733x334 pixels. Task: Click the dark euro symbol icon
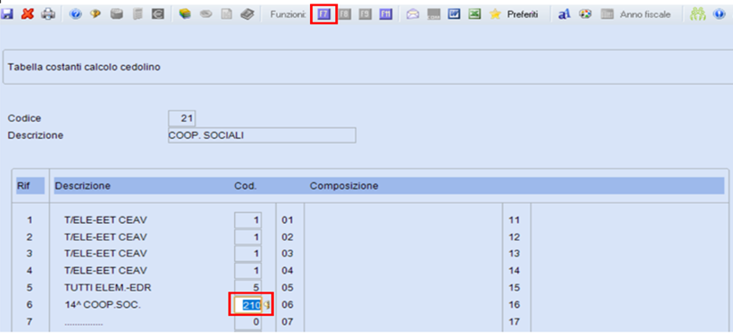[158, 14]
